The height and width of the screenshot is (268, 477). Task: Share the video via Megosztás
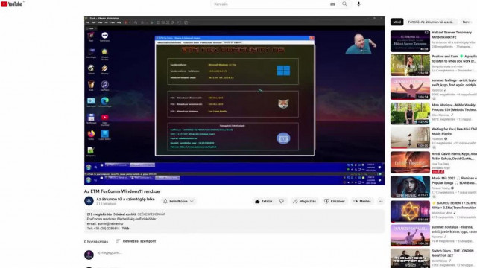(304, 201)
